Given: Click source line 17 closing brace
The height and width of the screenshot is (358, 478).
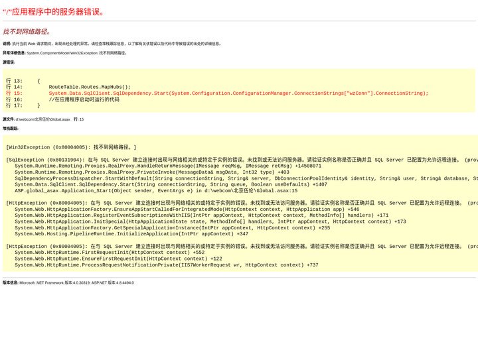Looking at the screenshot, I should (23, 105).
